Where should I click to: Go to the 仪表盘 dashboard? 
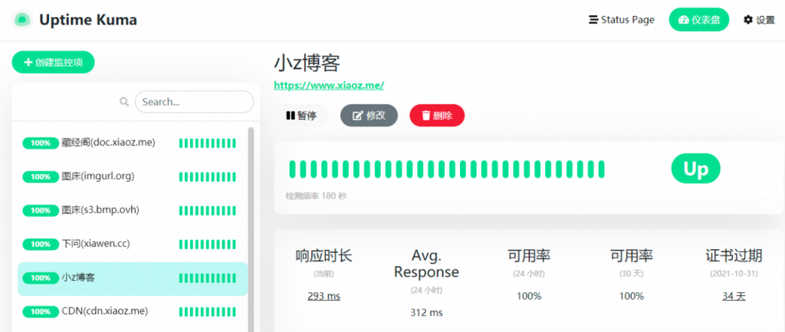699,20
